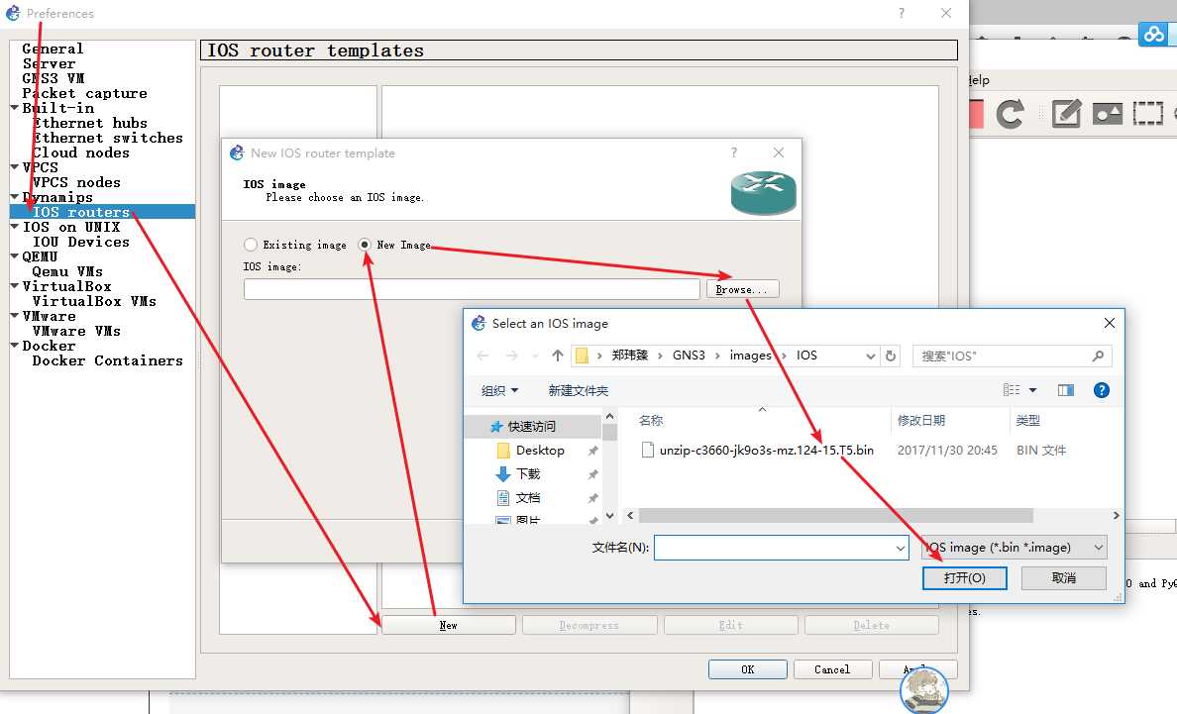Click the red stop icon in GNS3 toolbar
1177x714 pixels.
[x=976, y=114]
